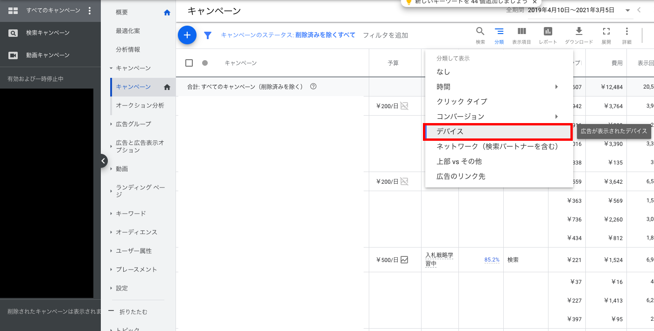Open the レポート report icon
The image size is (654, 331).
548,32
